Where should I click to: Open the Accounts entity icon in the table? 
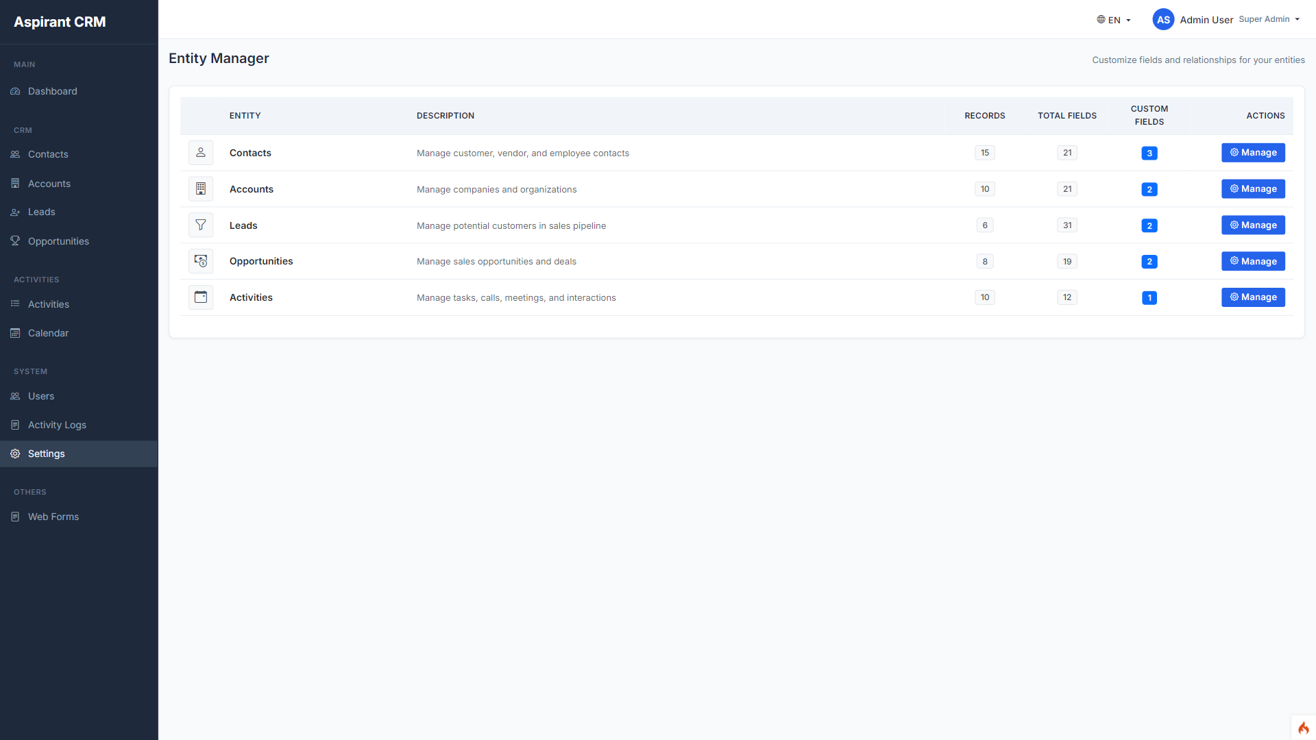[201, 188]
